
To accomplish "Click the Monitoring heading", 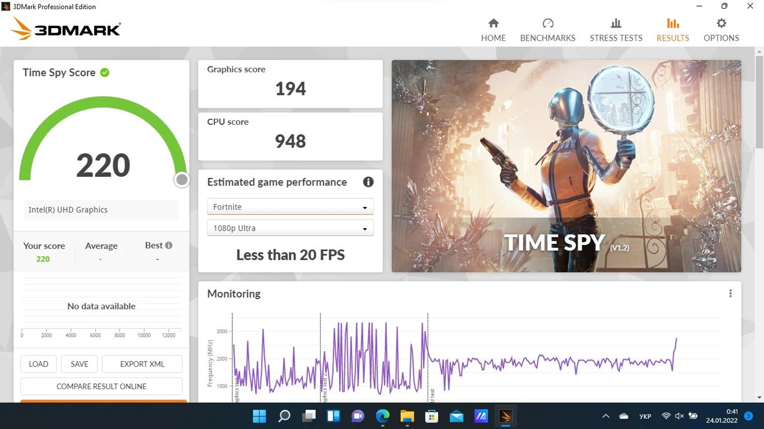I will pyautogui.click(x=234, y=293).
